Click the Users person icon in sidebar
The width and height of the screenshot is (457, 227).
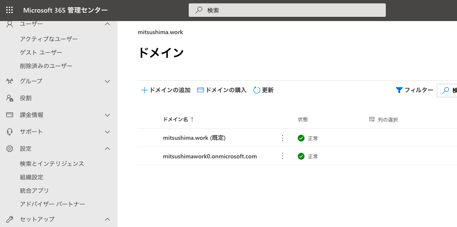[10, 24]
